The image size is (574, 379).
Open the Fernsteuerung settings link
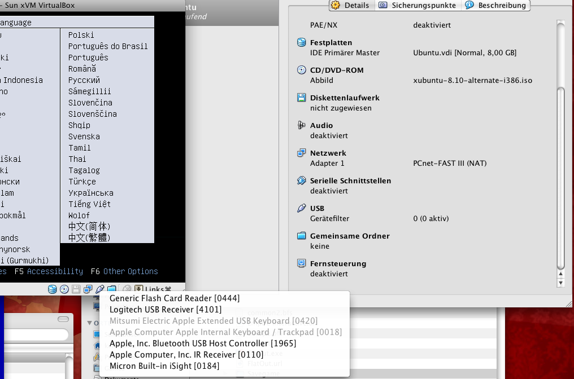coord(338,263)
